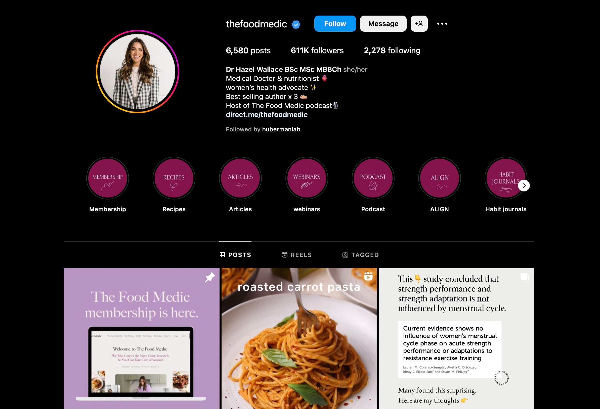Switch to the Reels tab
Image resolution: width=600 pixels, height=409 pixels.
point(297,255)
